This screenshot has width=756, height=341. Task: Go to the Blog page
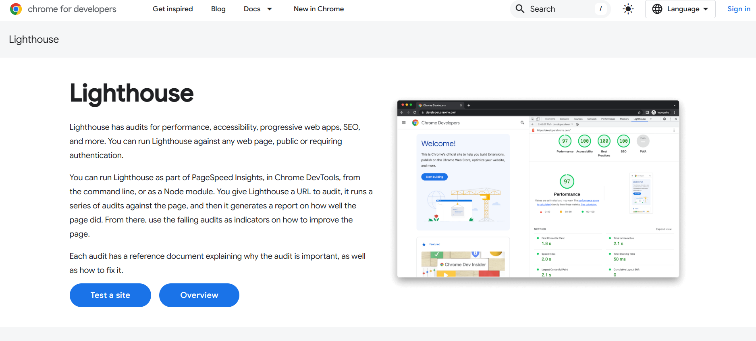218,9
